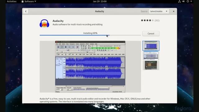Screen dimensions: 199x112
Task: Click the Audacity description paragraph
Action: pyautogui.click(x=95, y=100)
